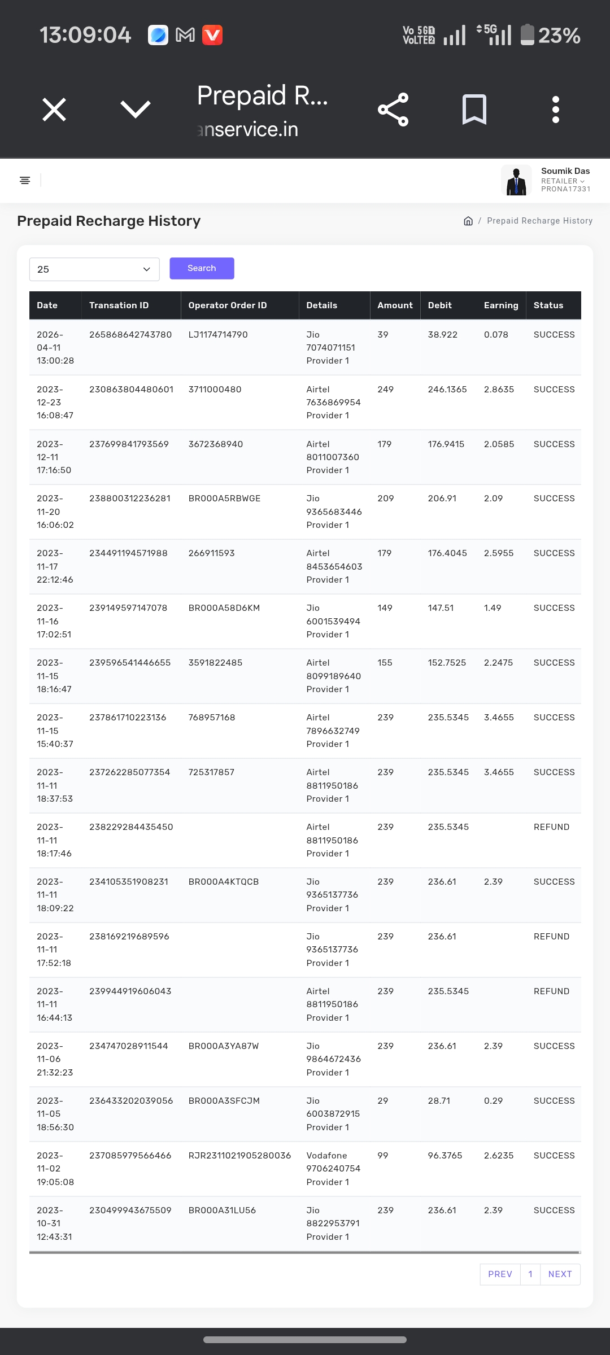Expand the browser chevron-down control
The height and width of the screenshot is (1355, 610).
136,110
